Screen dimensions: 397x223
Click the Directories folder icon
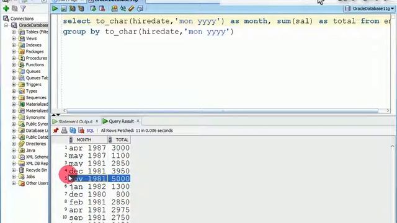click(22, 144)
